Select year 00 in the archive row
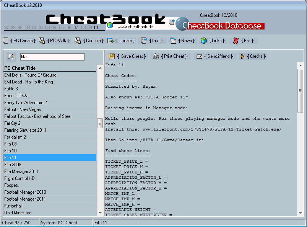307x227 pixels. pyautogui.click(x=28, y=28)
